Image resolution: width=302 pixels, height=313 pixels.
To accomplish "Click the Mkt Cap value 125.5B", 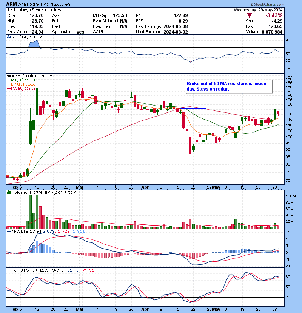I will (120, 15).
